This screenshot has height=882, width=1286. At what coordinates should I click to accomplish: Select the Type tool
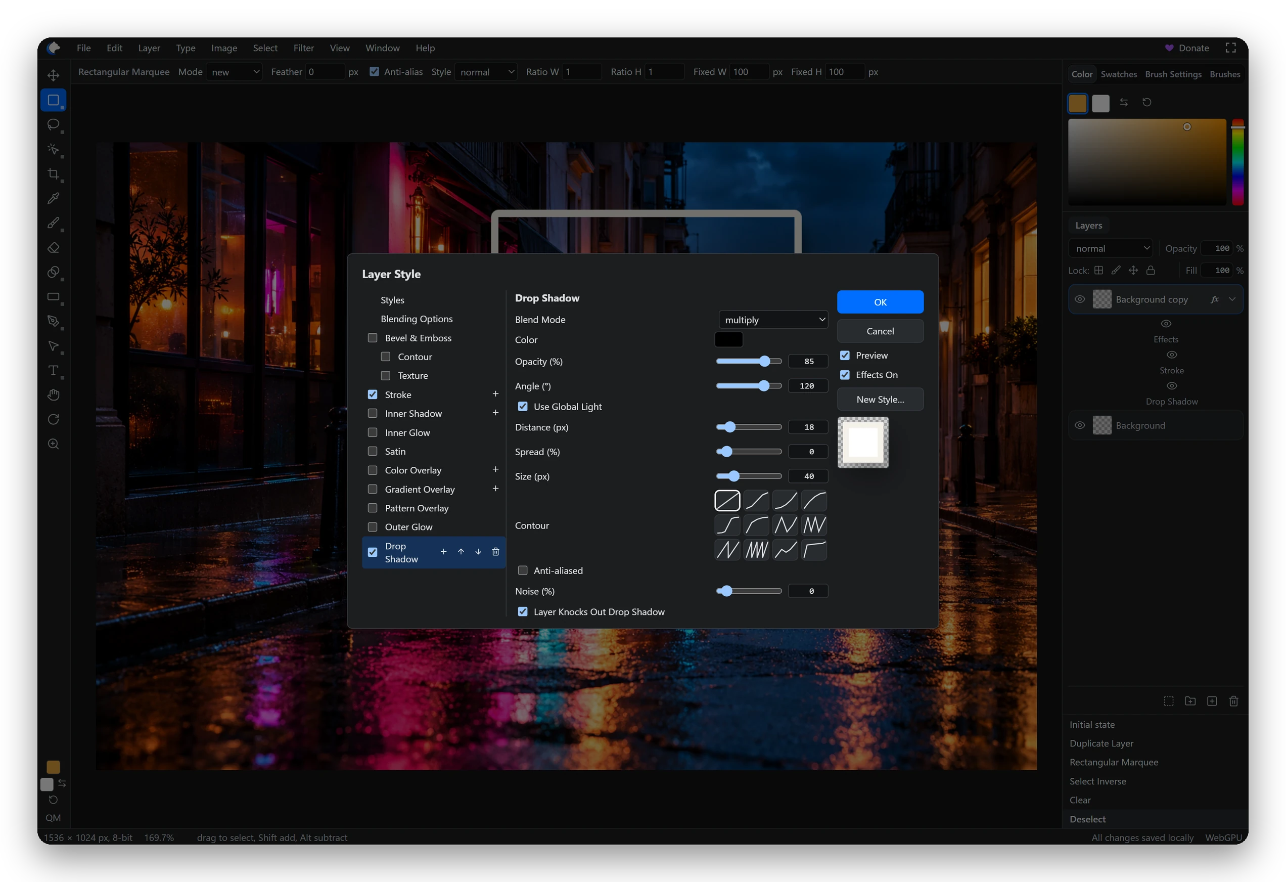[x=54, y=370]
